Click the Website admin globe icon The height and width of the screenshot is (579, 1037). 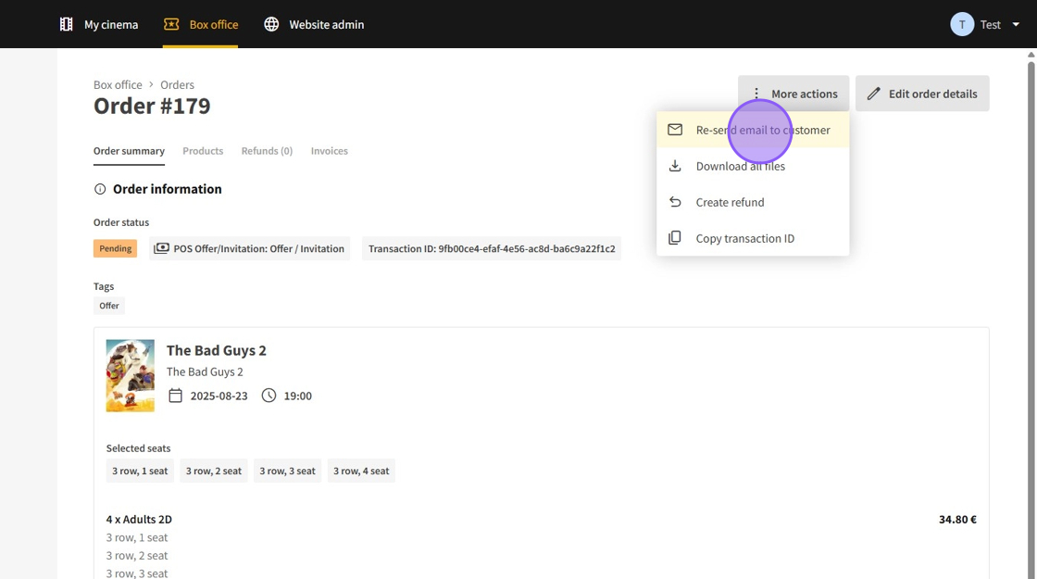271,24
